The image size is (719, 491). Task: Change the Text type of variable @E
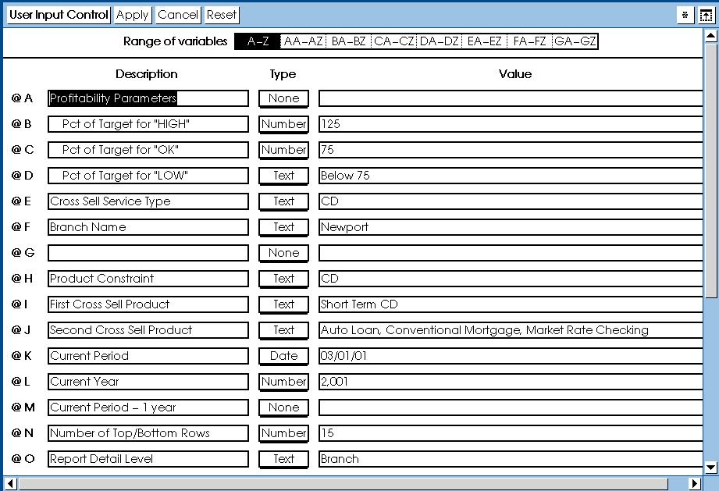tap(284, 201)
